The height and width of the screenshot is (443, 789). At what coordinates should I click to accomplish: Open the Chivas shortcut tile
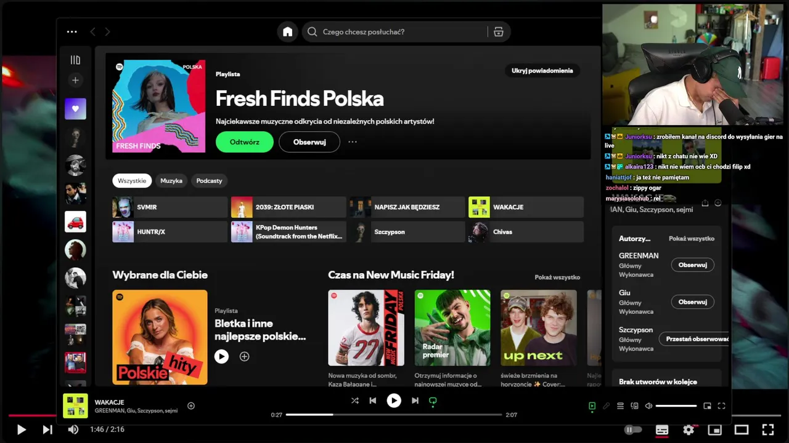[526, 232]
